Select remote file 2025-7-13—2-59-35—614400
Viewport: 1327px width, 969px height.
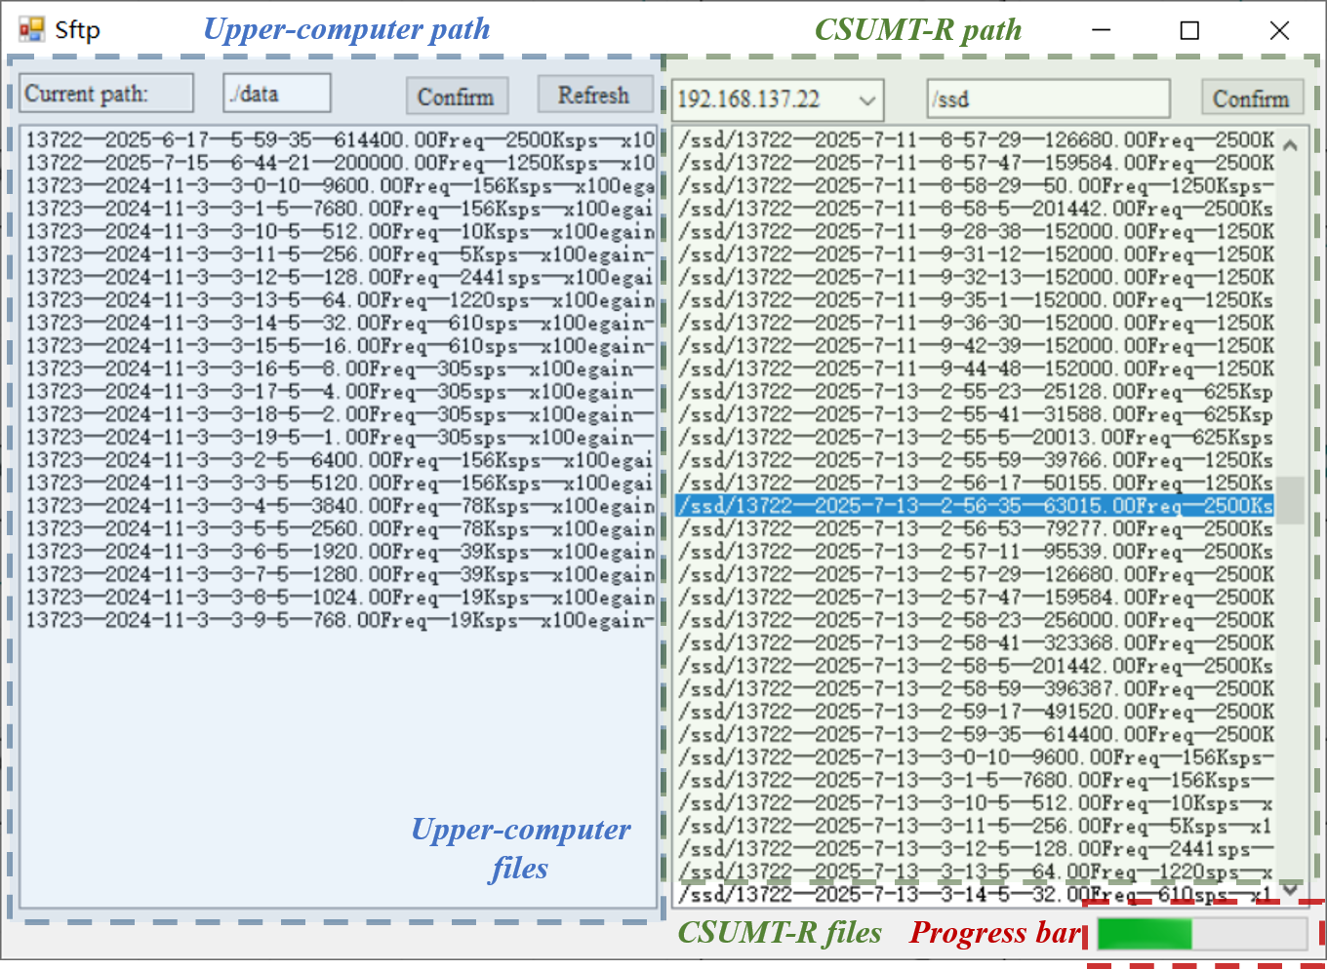[974, 735]
